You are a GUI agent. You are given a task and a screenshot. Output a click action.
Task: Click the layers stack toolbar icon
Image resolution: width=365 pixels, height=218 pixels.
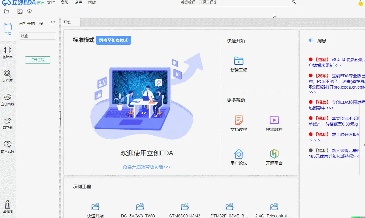(29, 11)
